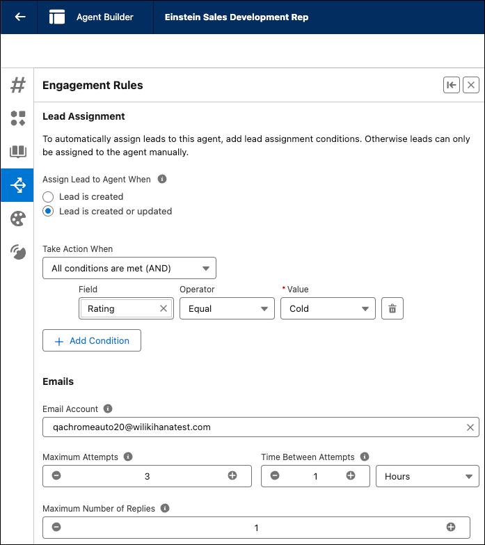This screenshot has width=485, height=545.
Task: Select 'Lead is created or updated' option
Action: (48, 212)
